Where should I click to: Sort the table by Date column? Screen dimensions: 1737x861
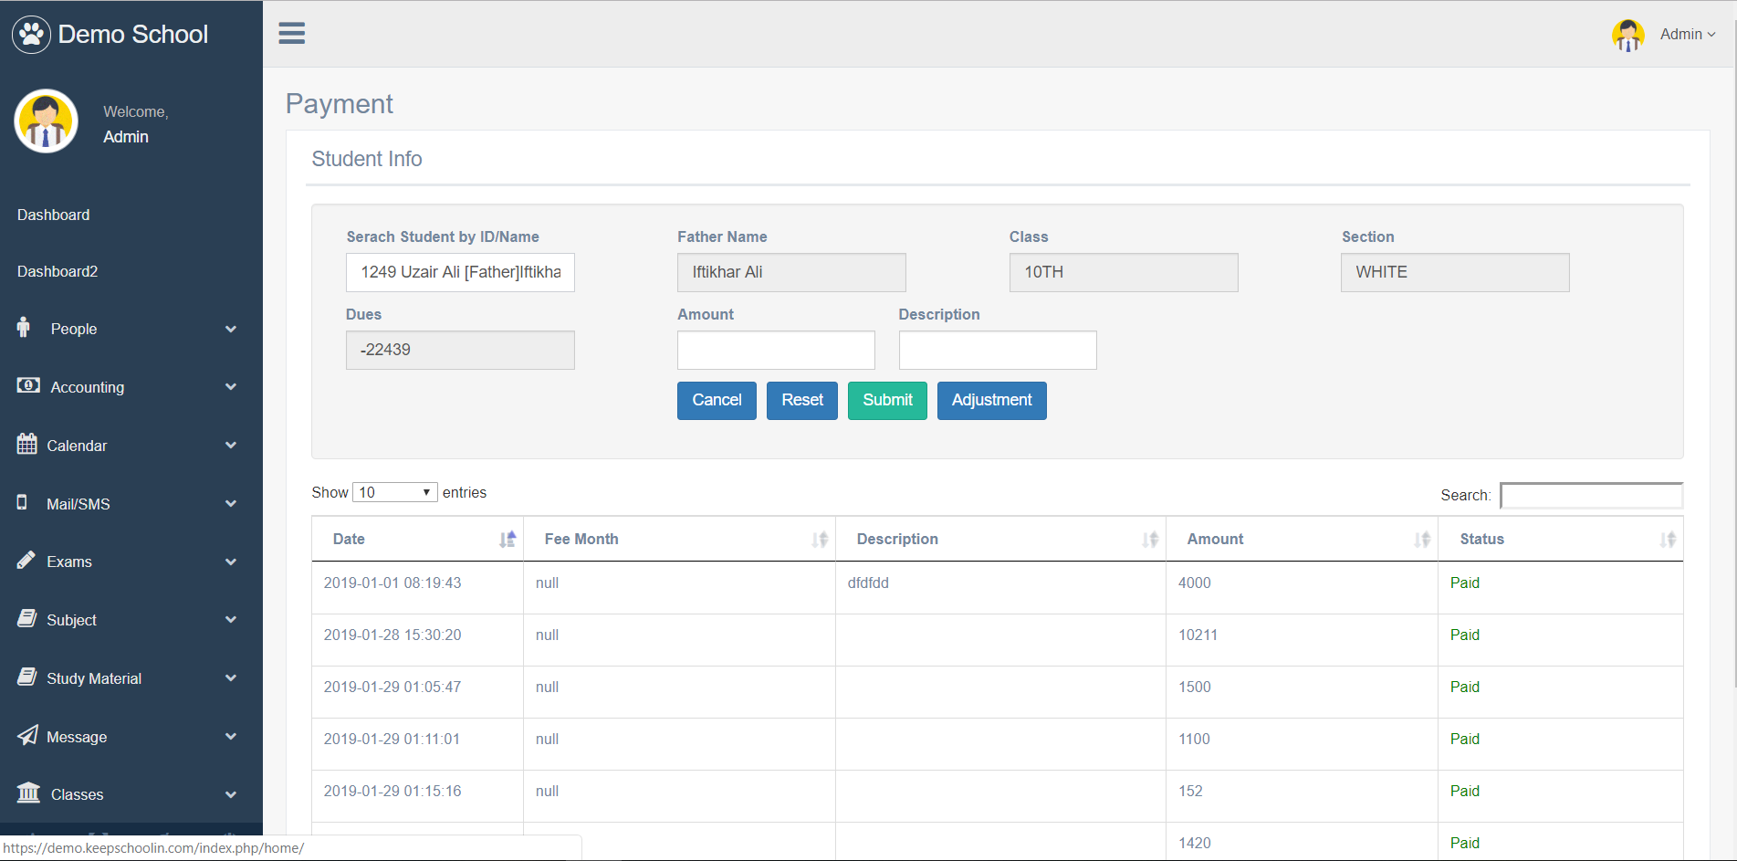point(417,539)
